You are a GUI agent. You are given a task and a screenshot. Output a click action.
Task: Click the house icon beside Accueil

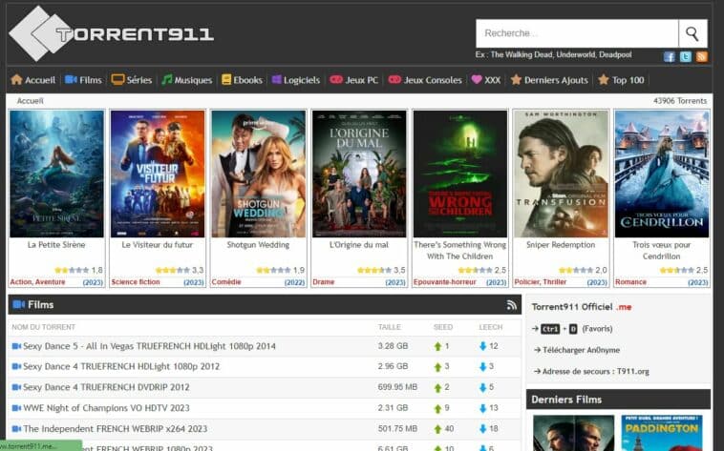[16, 80]
